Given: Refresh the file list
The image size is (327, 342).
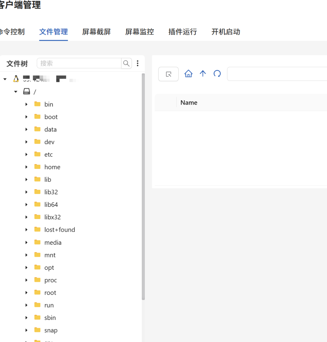Looking at the screenshot, I should (x=217, y=73).
